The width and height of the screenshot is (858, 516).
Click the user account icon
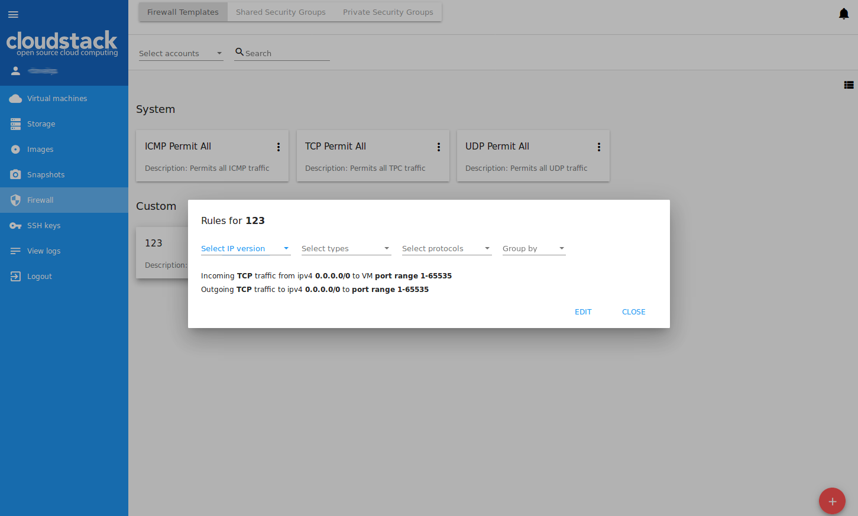[16, 71]
